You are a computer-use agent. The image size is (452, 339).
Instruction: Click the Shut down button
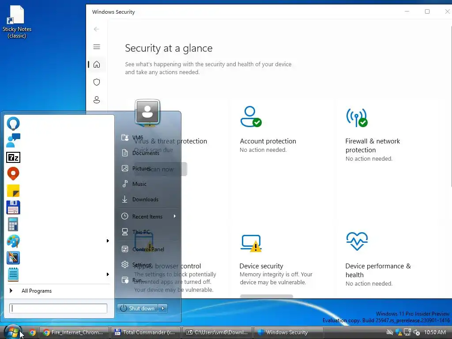click(x=138, y=309)
